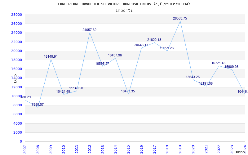Click the 2020 x-axis year label
Image resolution: width=248 pixels, height=155 pixels.
point(193,149)
